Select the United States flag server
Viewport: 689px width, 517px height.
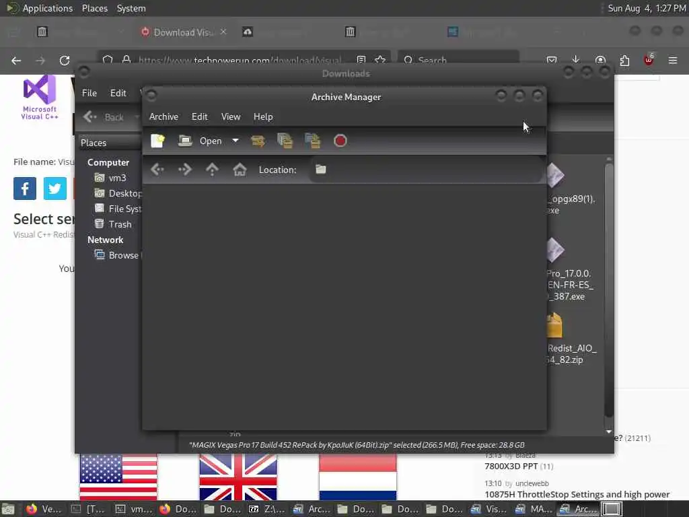[118, 477]
